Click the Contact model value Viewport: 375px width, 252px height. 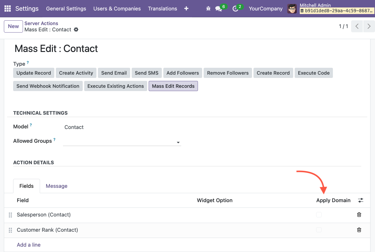tap(74, 127)
